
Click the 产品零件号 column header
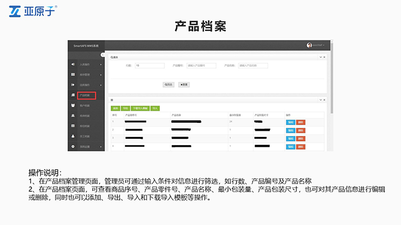131,115
